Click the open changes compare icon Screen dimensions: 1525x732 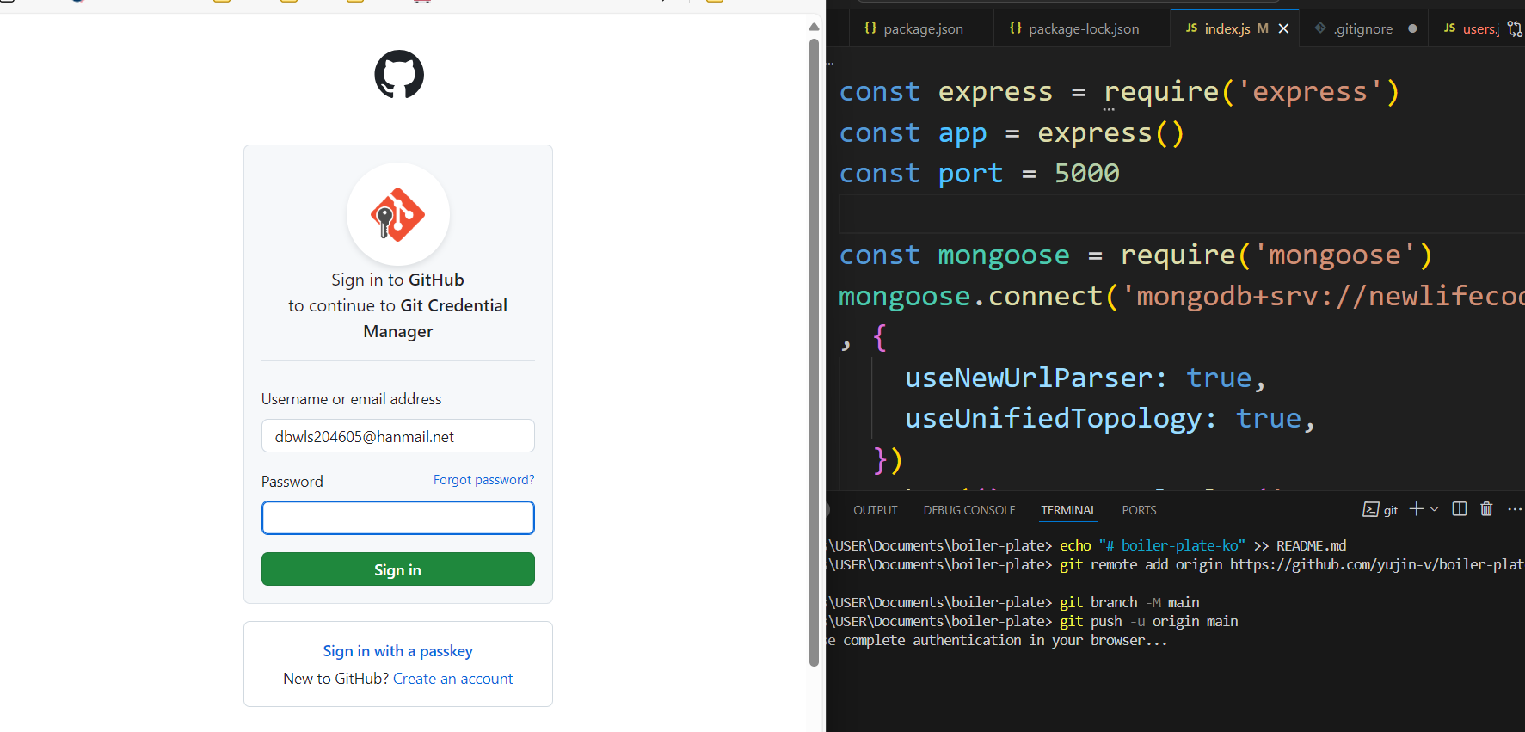pos(1515,28)
